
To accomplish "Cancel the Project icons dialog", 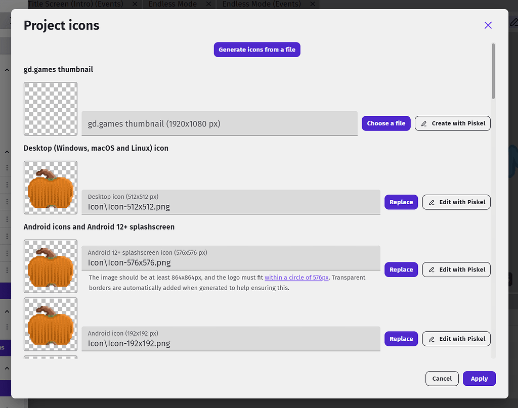I will [442, 378].
